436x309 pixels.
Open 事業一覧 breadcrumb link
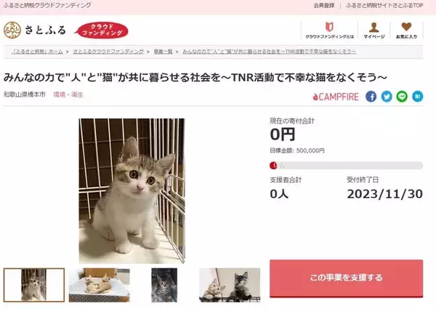(163, 51)
